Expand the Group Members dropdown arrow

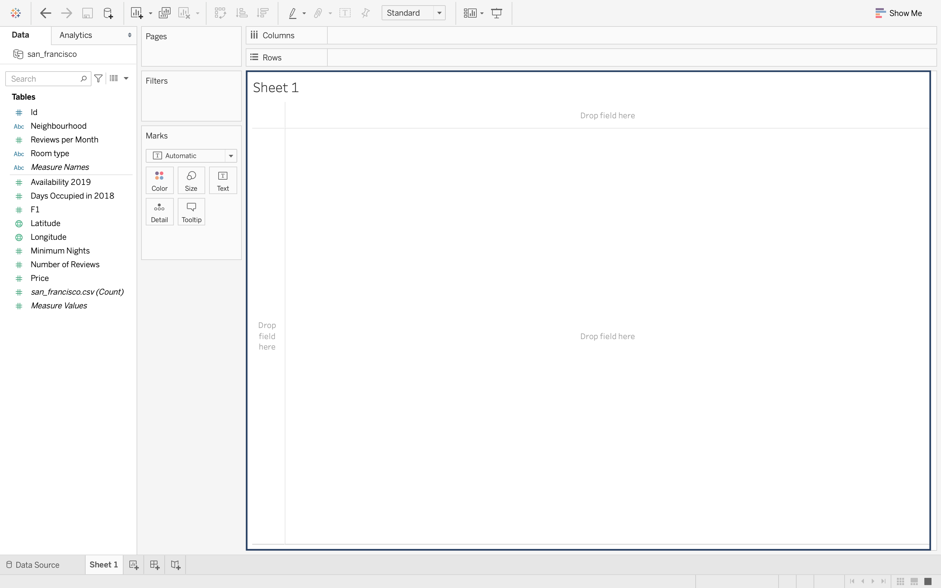click(330, 14)
